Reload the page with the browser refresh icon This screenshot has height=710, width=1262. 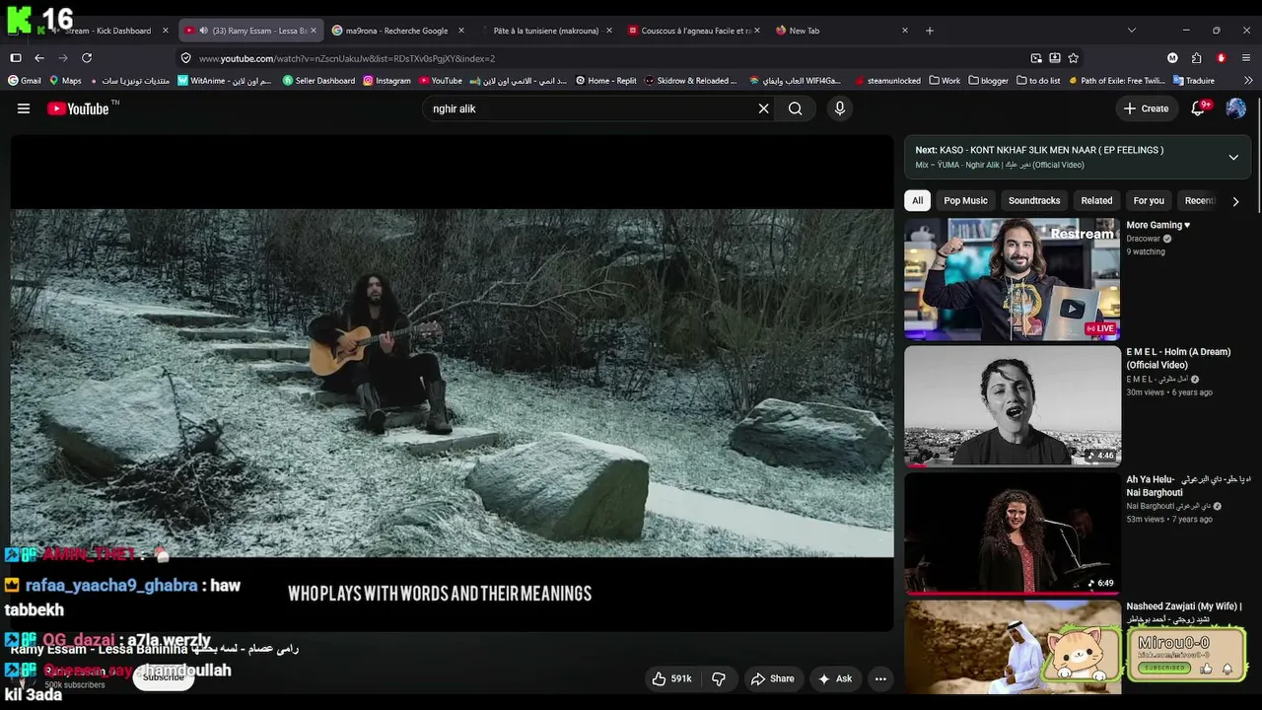pyautogui.click(x=87, y=58)
